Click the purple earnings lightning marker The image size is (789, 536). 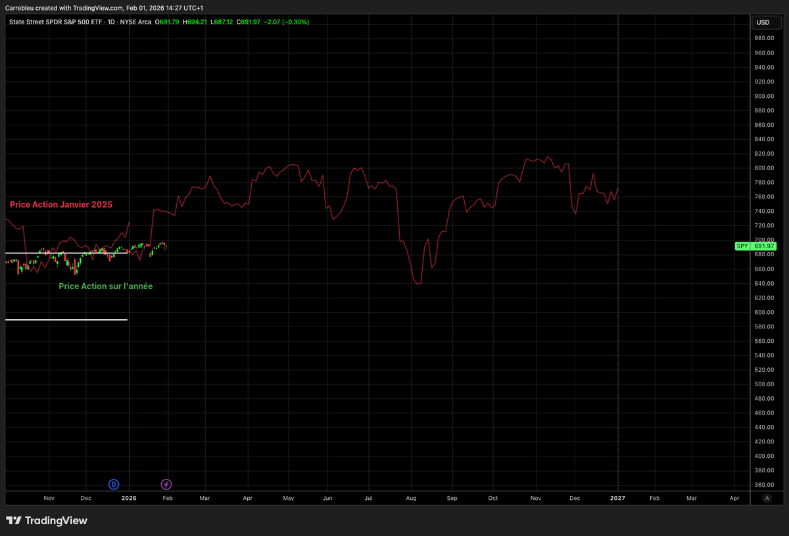166,484
